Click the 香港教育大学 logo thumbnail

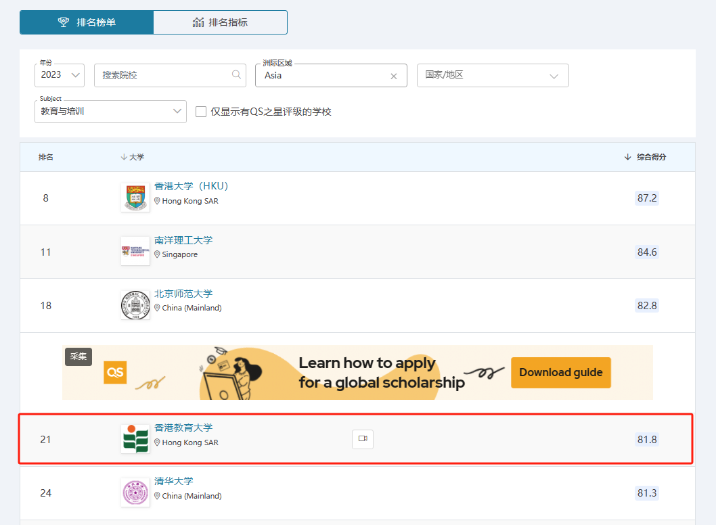(x=135, y=438)
